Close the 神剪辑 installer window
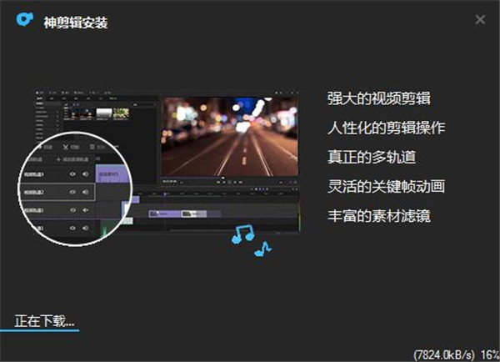 (x=480, y=20)
